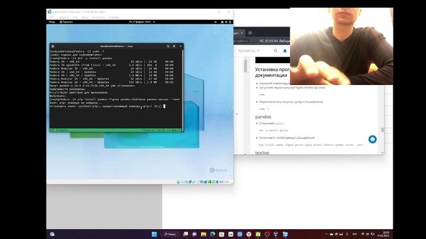The height and width of the screenshot is (239, 426).
Task: Open the notifications bell on web page
Action: (285, 50)
